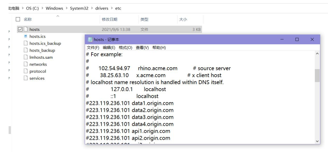Open the 格式(O) menu in Notepad

tap(126, 48)
